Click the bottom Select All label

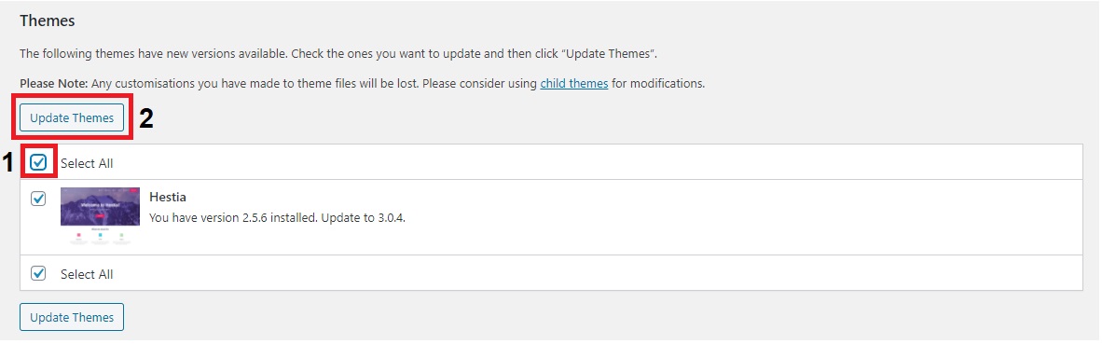pyautogui.click(x=87, y=274)
